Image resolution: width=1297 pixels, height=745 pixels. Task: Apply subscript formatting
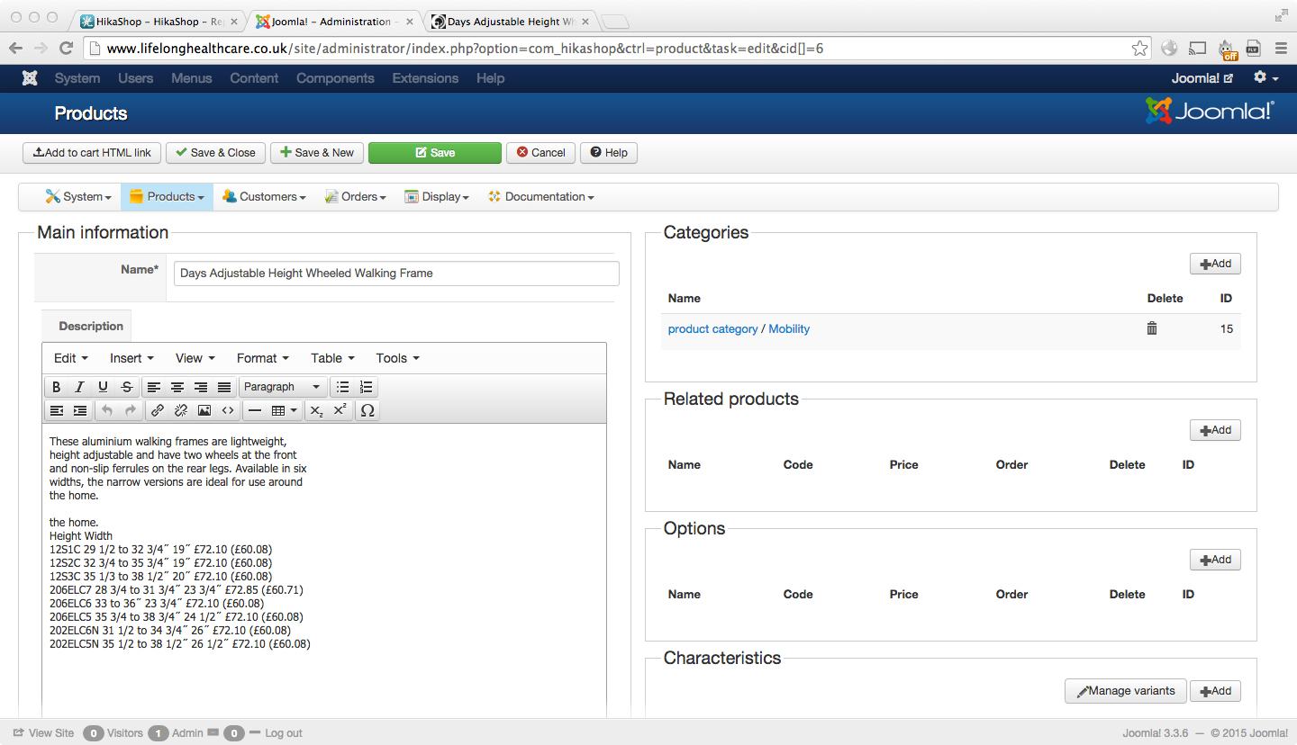(316, 410)
